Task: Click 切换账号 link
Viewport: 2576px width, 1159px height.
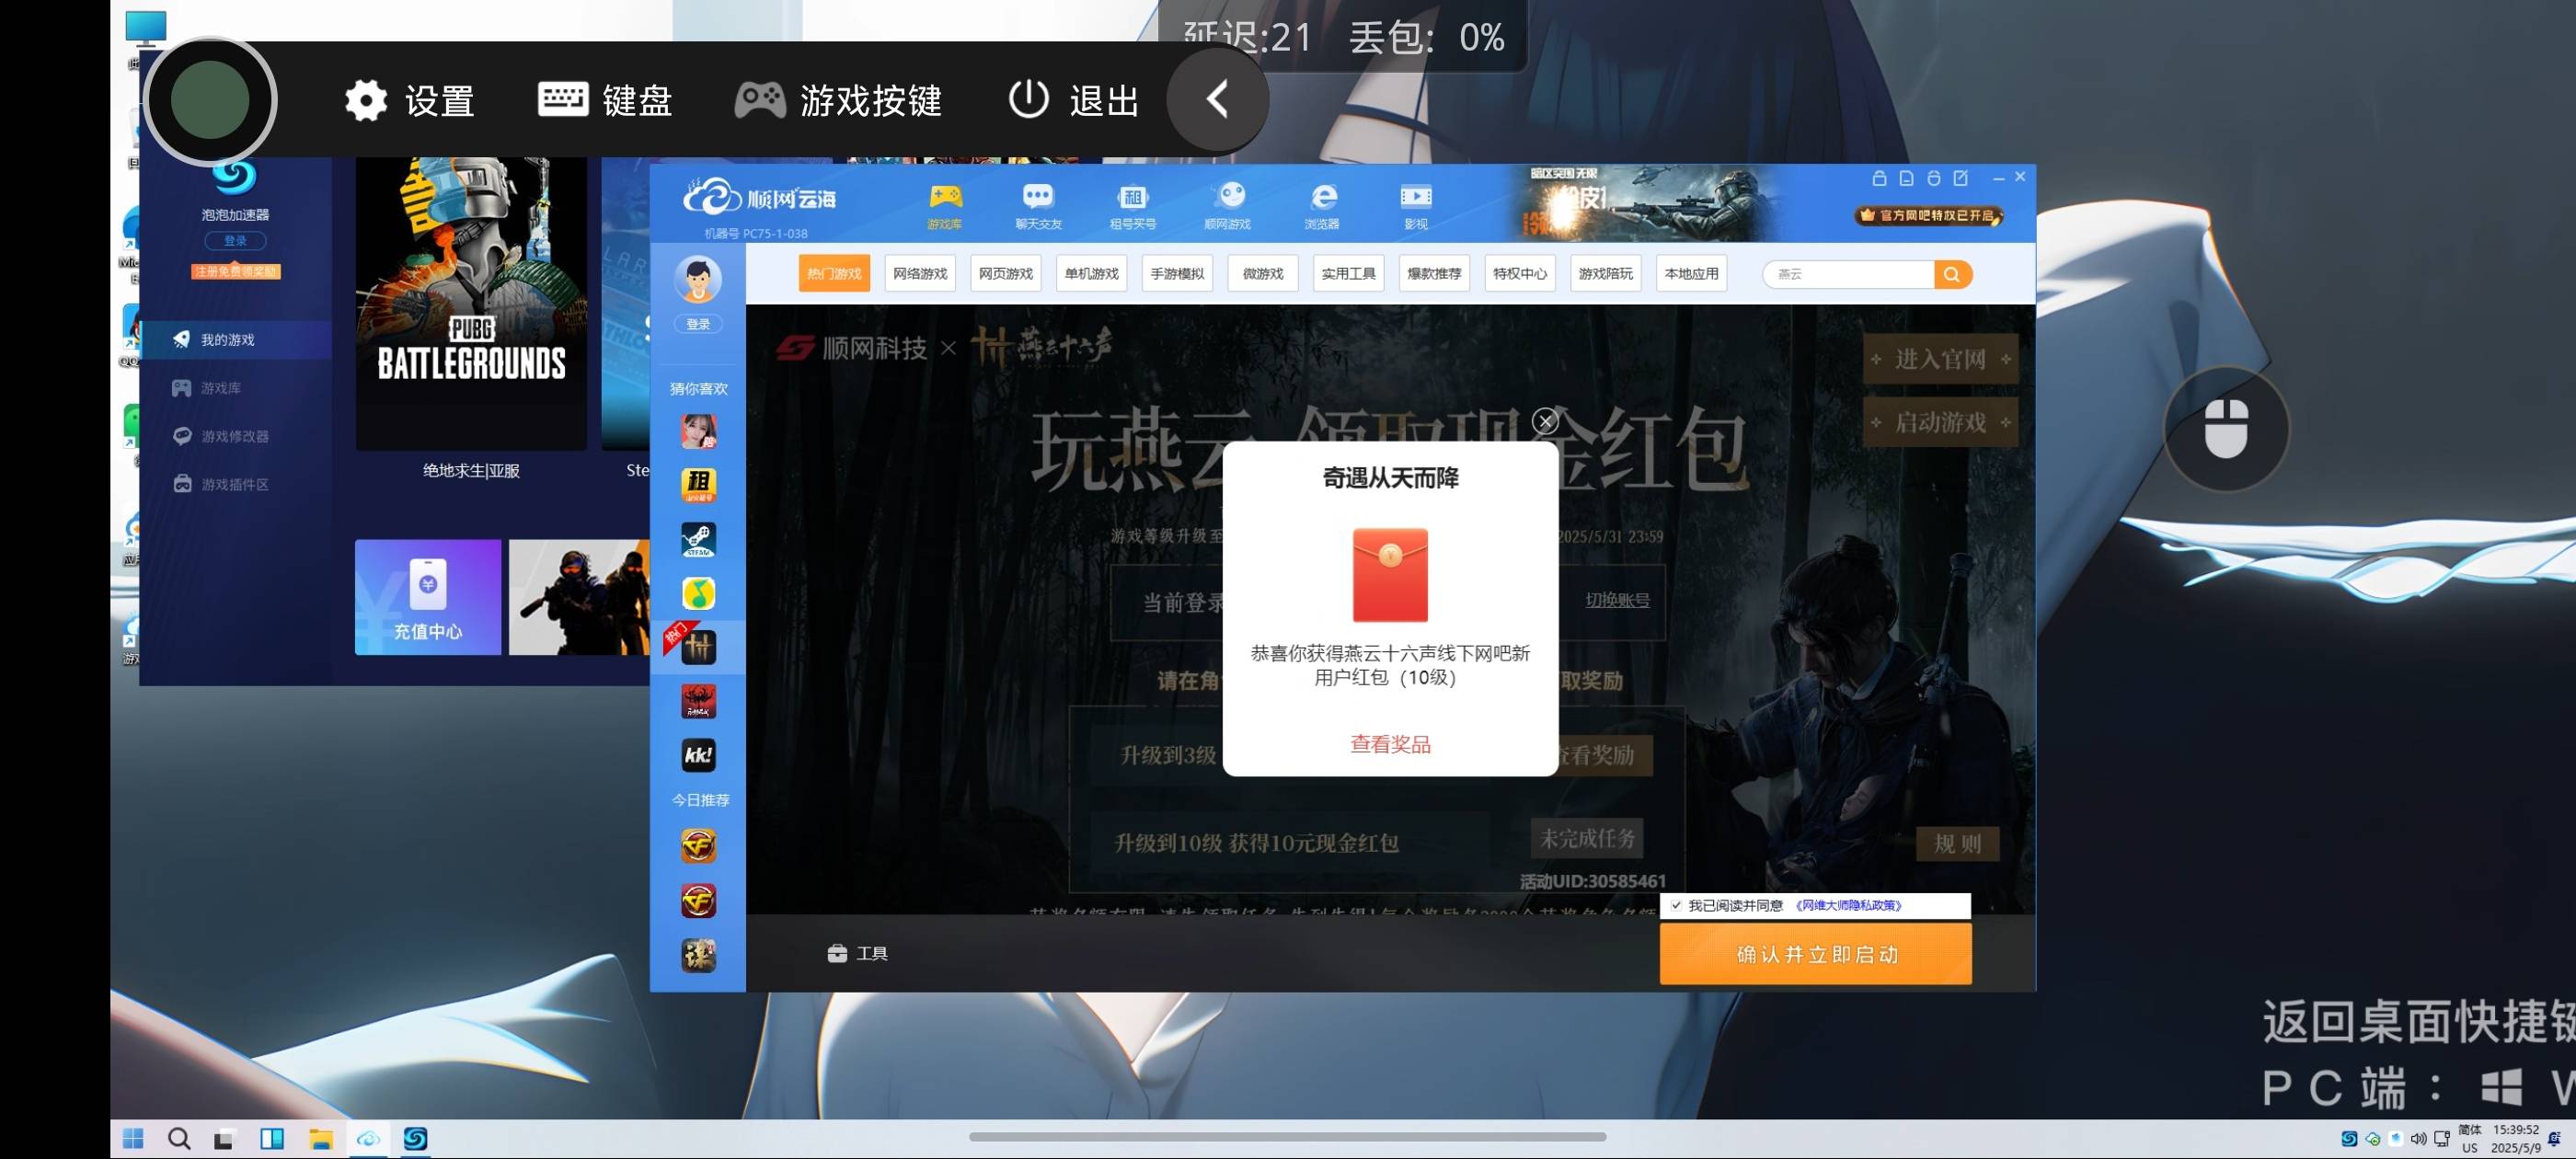Action: pyautogui.click(x=1617, y=600)
